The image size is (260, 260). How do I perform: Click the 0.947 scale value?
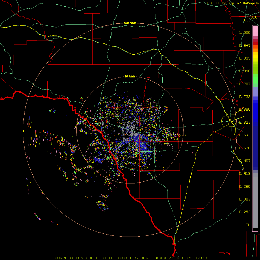click(x=245, y=45)
